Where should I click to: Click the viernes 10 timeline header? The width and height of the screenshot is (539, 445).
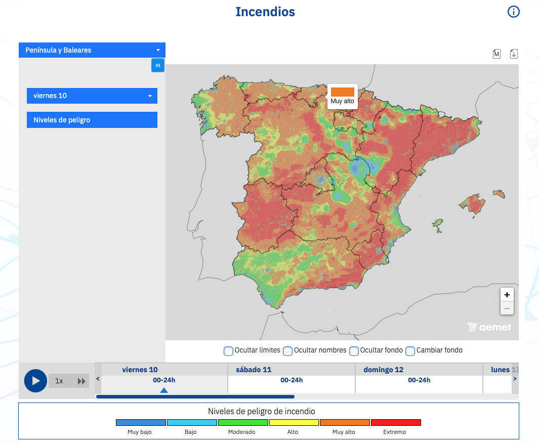[140, 370]
